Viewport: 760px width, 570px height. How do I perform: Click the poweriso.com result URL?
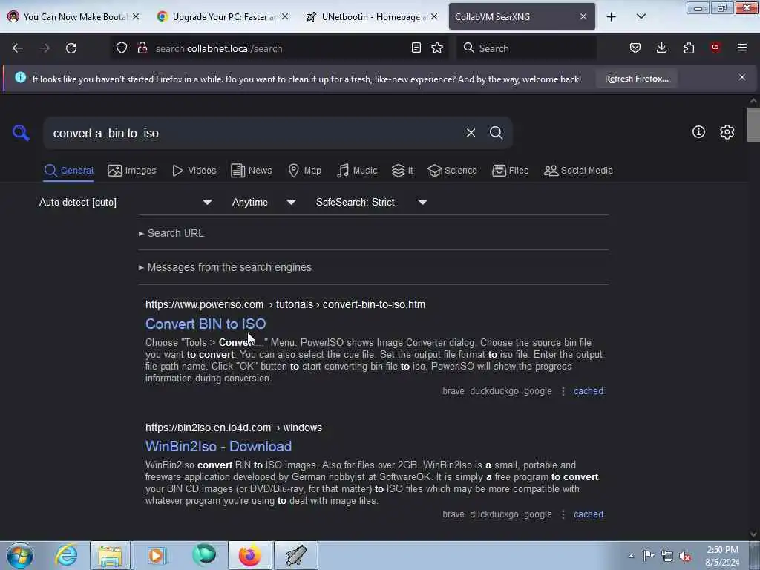pos(286,304)
